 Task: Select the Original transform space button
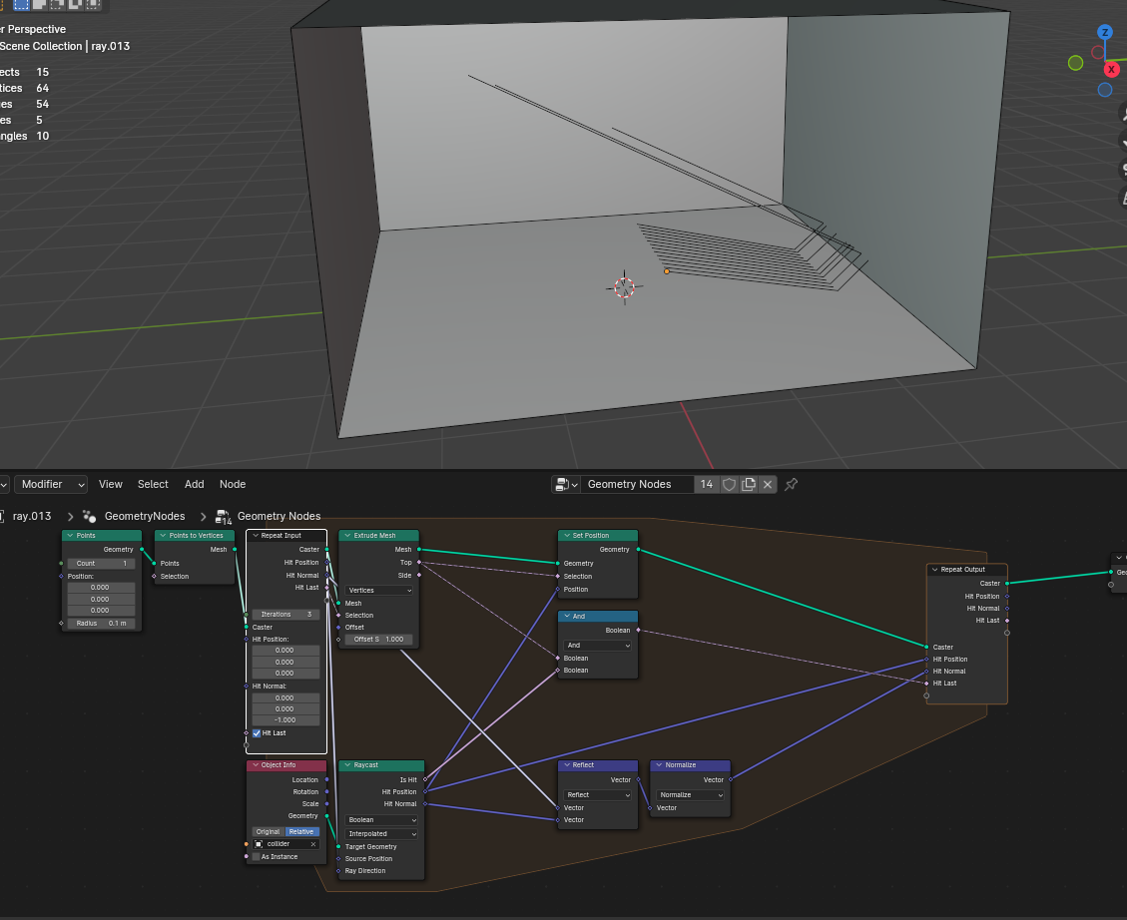(x=269, y=831)
